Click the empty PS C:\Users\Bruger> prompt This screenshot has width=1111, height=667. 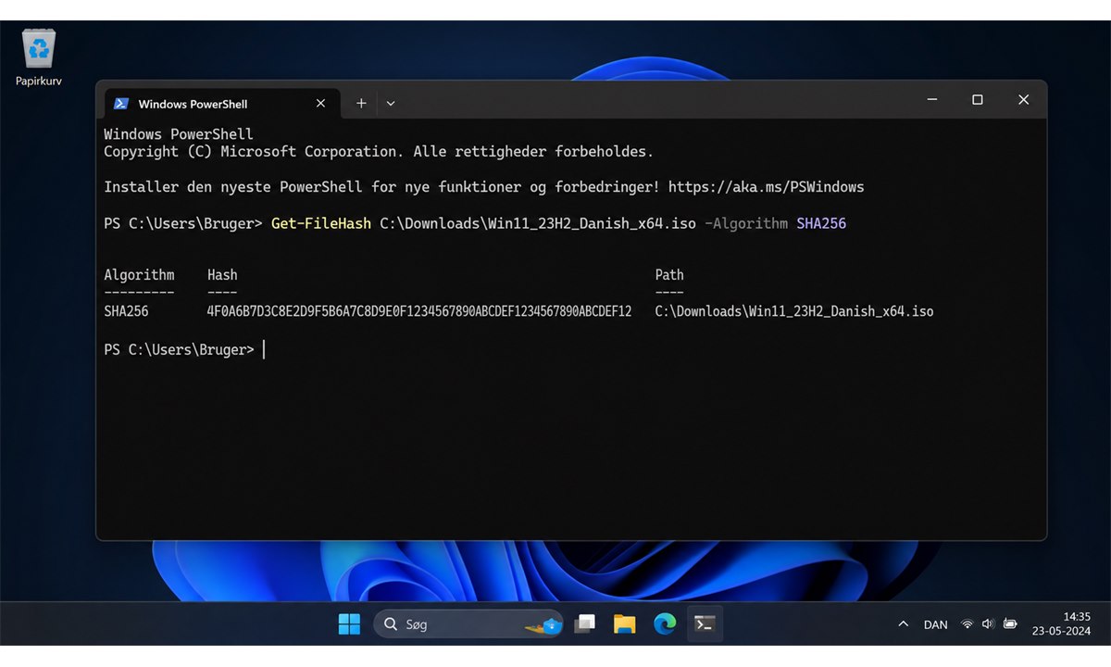point(179,350)
